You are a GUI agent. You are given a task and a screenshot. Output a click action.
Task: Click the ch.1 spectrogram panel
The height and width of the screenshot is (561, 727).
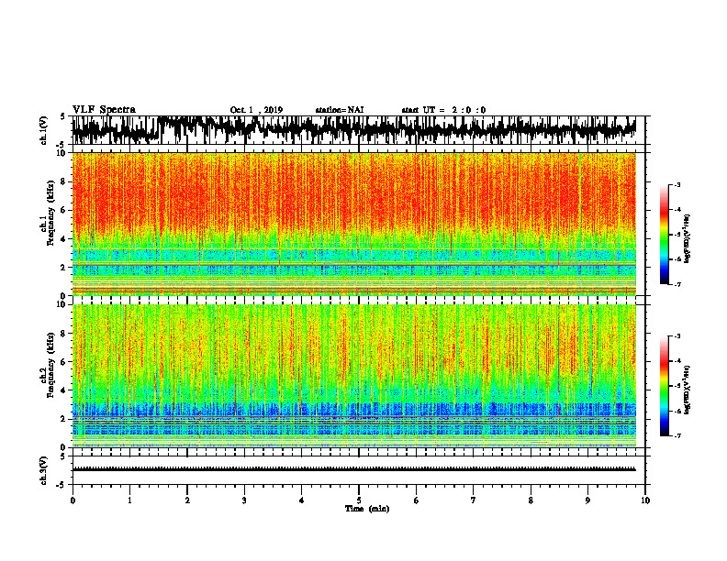tap(353, 224)
